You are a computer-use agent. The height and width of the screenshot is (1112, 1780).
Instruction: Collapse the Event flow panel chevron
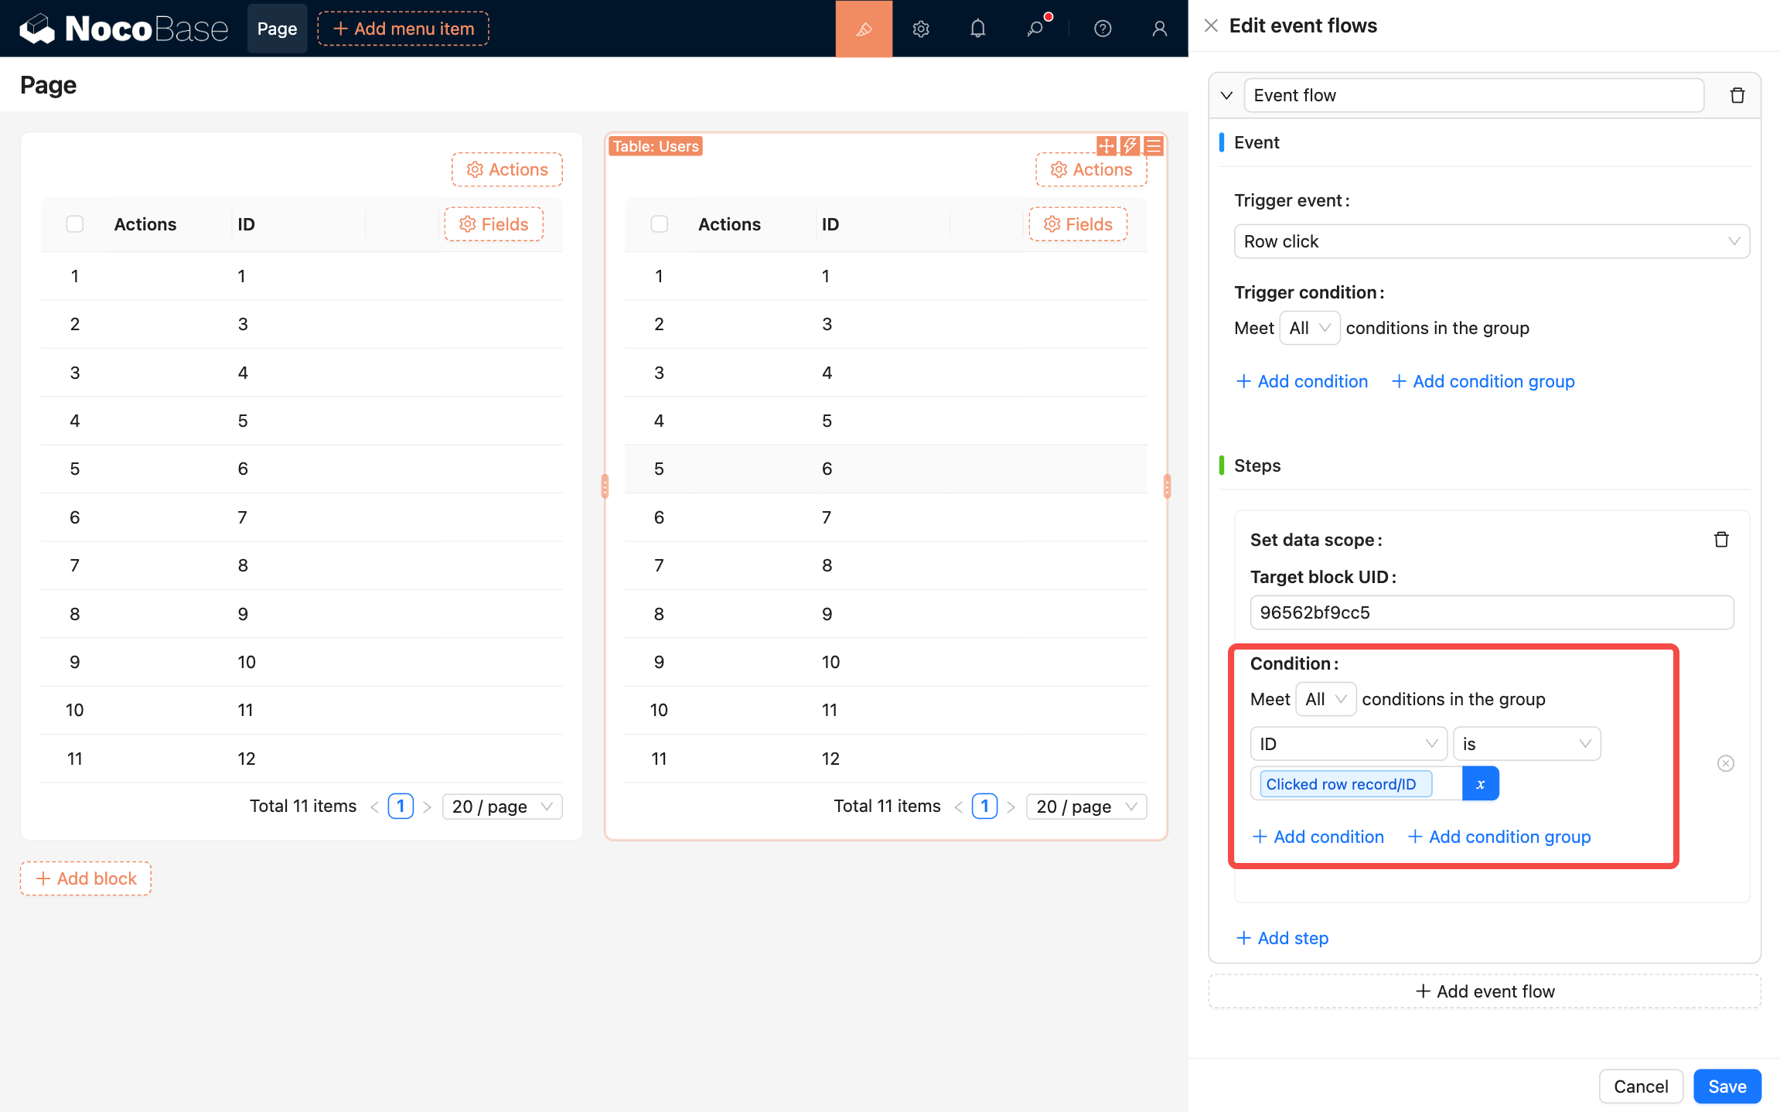[1226, 95]
